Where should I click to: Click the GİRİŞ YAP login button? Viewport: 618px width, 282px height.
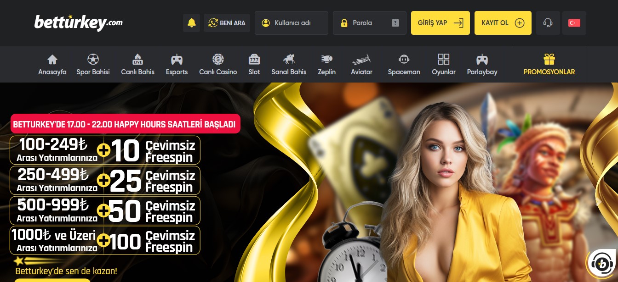pyautogui.click(x=441, y=23)
